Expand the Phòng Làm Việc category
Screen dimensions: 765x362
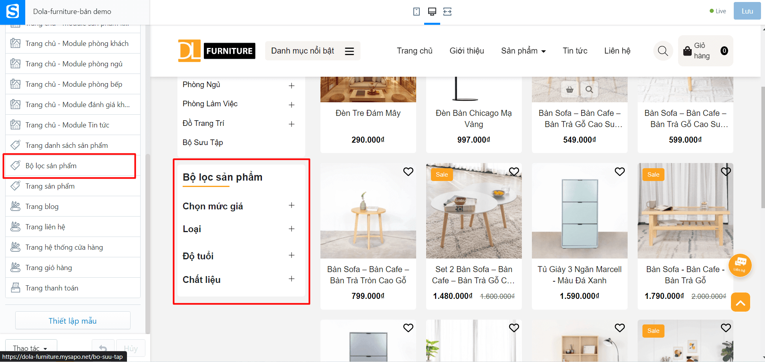pos(292,105)
